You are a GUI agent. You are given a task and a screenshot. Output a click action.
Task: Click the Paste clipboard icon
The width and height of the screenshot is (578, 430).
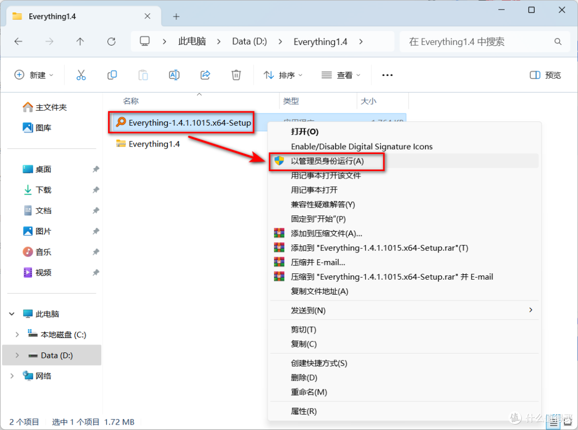(143, 75)
